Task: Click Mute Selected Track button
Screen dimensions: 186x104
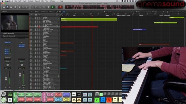Action: [58, 100]
